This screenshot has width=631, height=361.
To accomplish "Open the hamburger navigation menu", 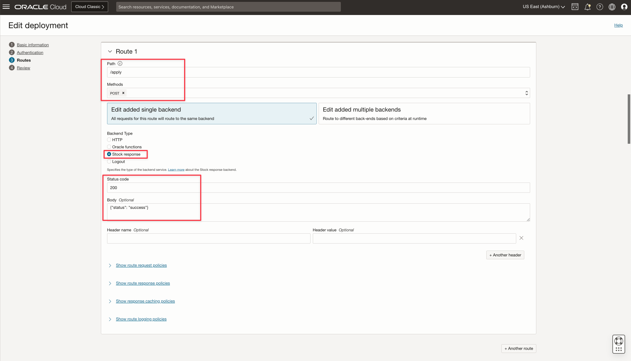I will [6, 7].
